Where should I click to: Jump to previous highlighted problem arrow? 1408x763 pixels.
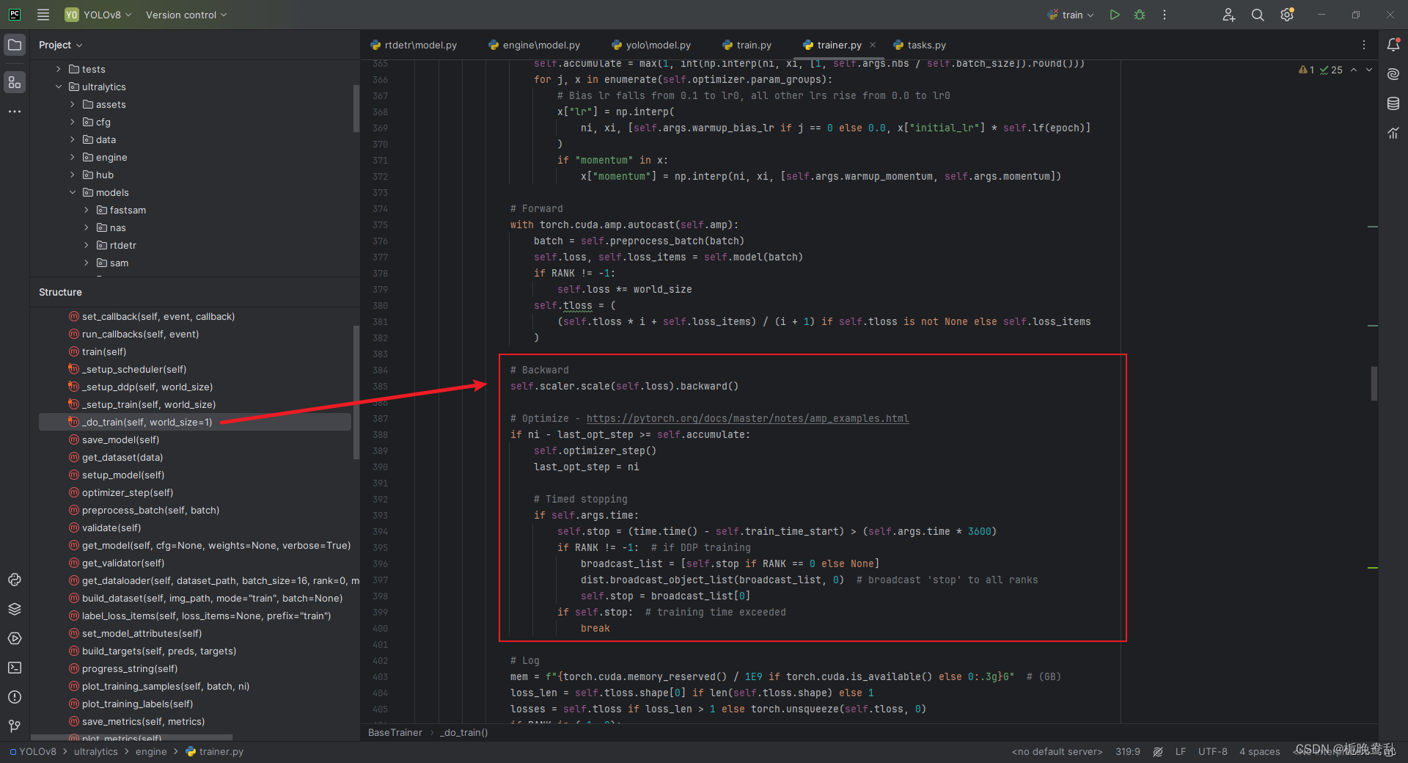(1354, 70)
